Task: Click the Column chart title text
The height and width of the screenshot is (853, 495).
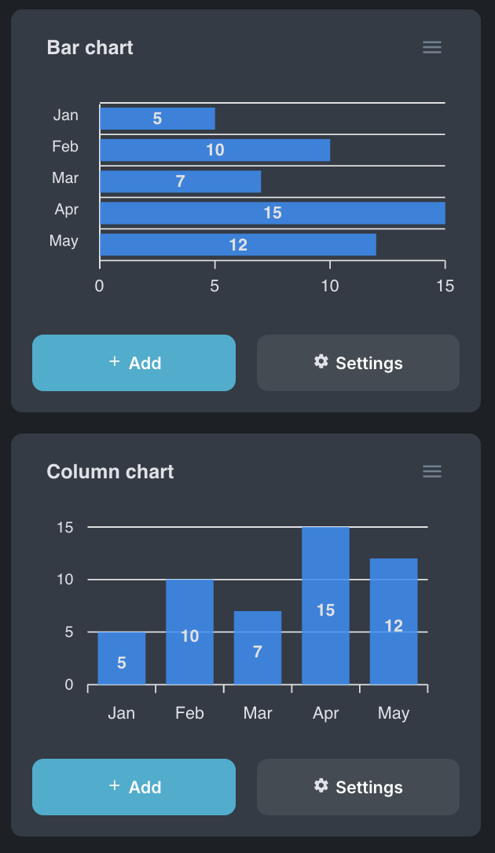Action: (110, 472)
